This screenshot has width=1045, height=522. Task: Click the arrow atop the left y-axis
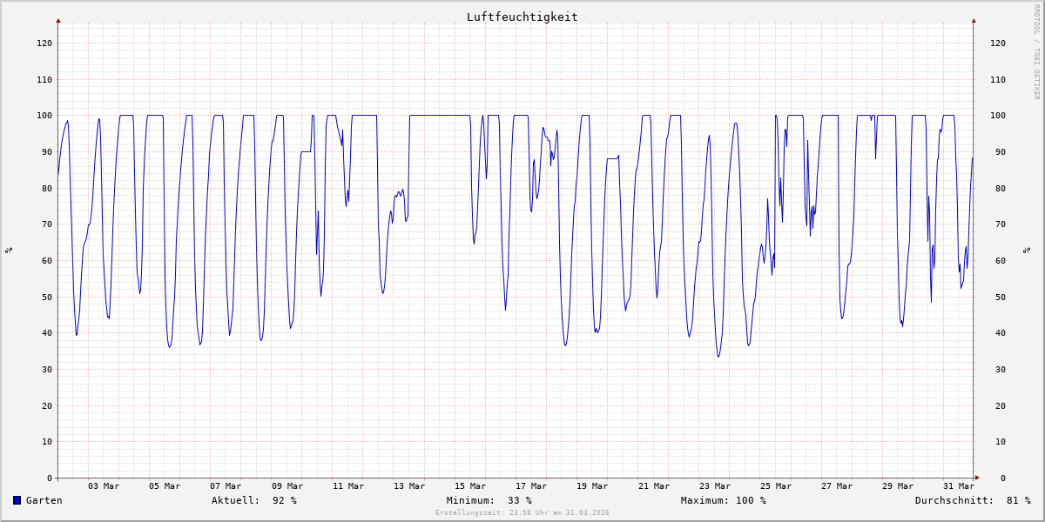coord(58,20)
